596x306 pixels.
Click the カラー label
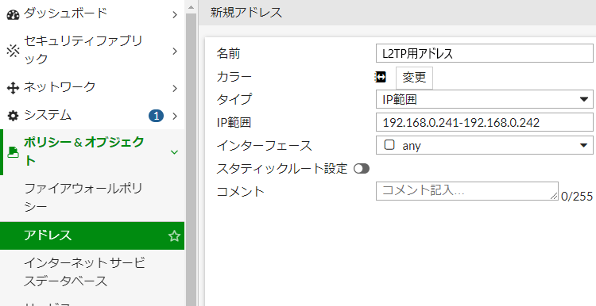(x=234, y=77)
